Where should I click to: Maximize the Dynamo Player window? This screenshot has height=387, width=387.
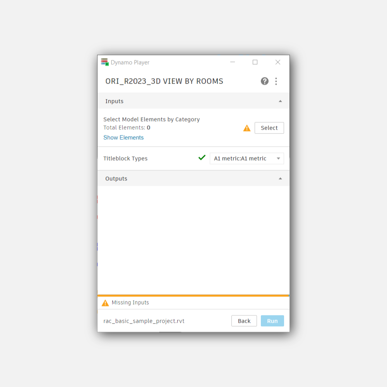[255, 62]
